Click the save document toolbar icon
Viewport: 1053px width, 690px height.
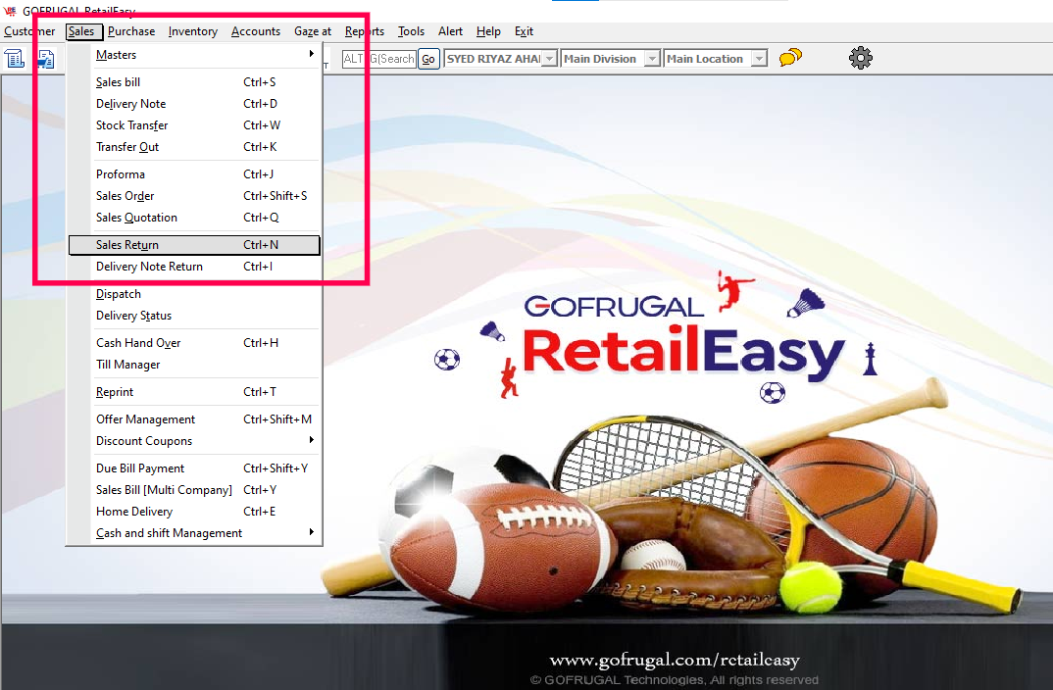[x=45, y=59]
